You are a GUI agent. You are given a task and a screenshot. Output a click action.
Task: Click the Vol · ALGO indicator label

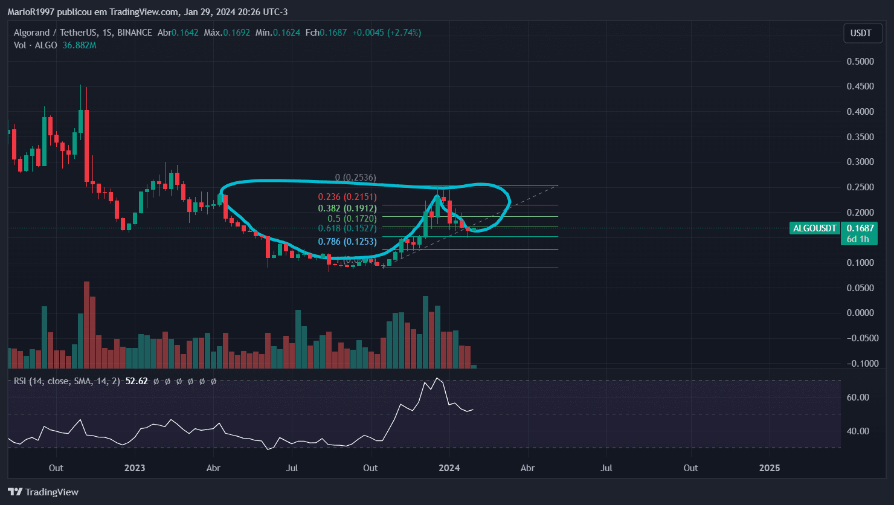36,45
